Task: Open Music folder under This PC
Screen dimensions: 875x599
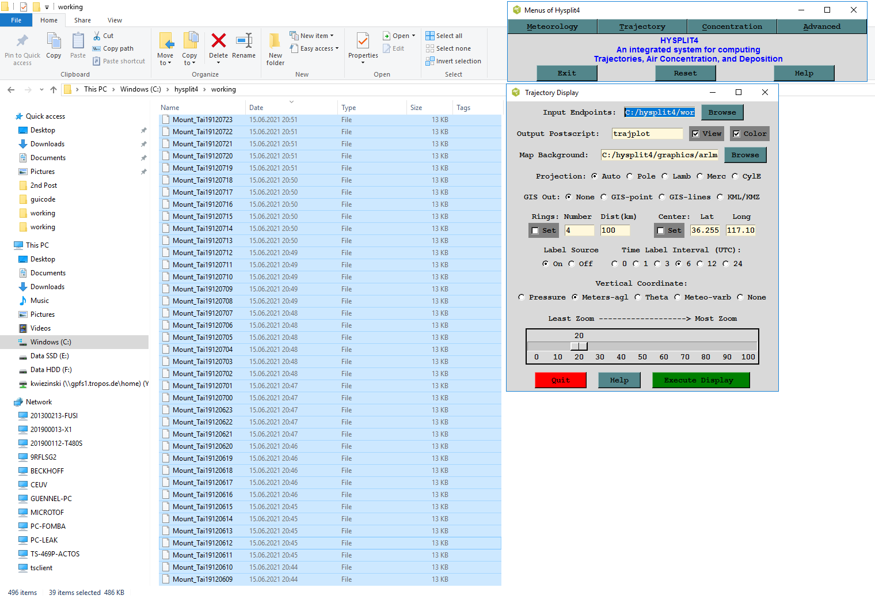Action: 39,301
